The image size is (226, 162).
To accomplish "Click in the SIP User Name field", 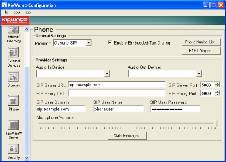I will click(118, 109).
